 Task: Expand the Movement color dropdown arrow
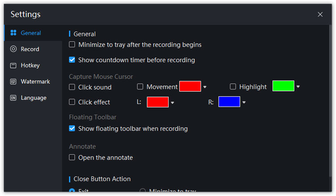click(x=205, y=87)
